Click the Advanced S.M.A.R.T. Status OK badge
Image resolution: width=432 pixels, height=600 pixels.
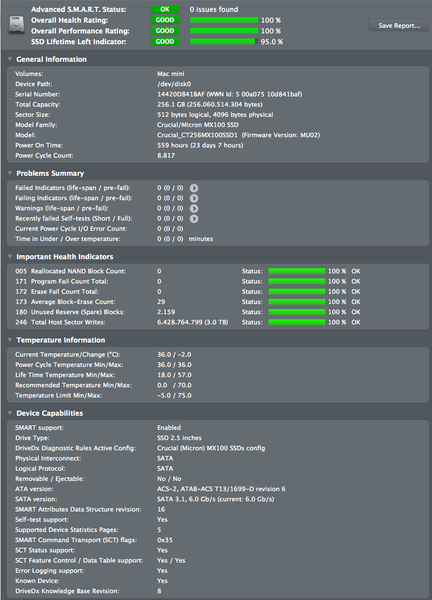[x=165, y=10]
